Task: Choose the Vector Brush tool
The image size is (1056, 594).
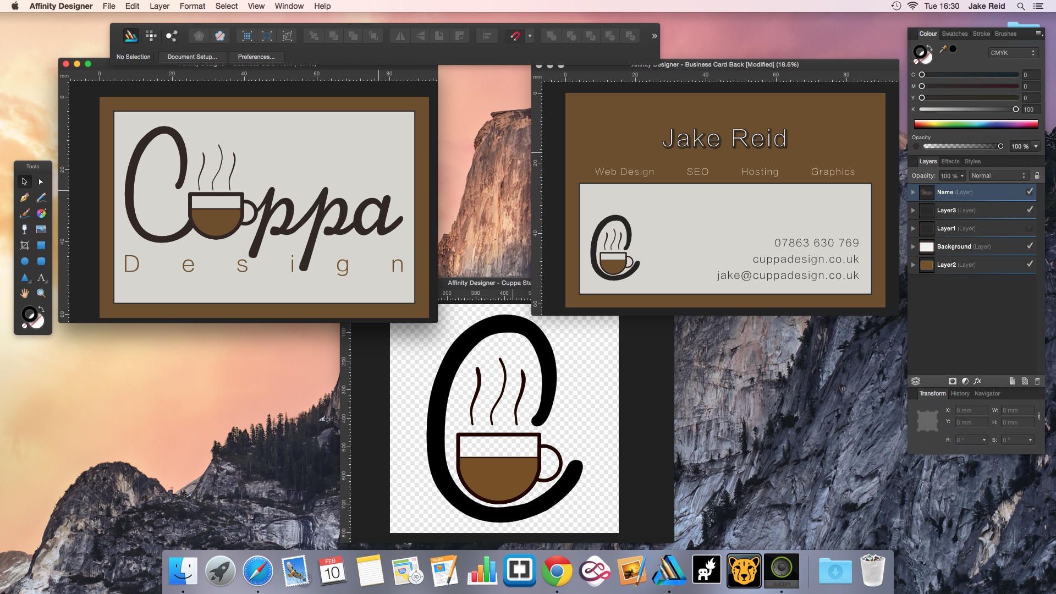Action: pos(24,213)
